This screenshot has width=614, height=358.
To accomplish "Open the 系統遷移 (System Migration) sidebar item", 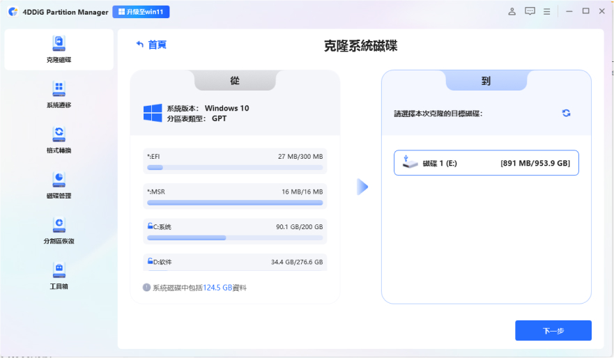I will click(59, 95).
